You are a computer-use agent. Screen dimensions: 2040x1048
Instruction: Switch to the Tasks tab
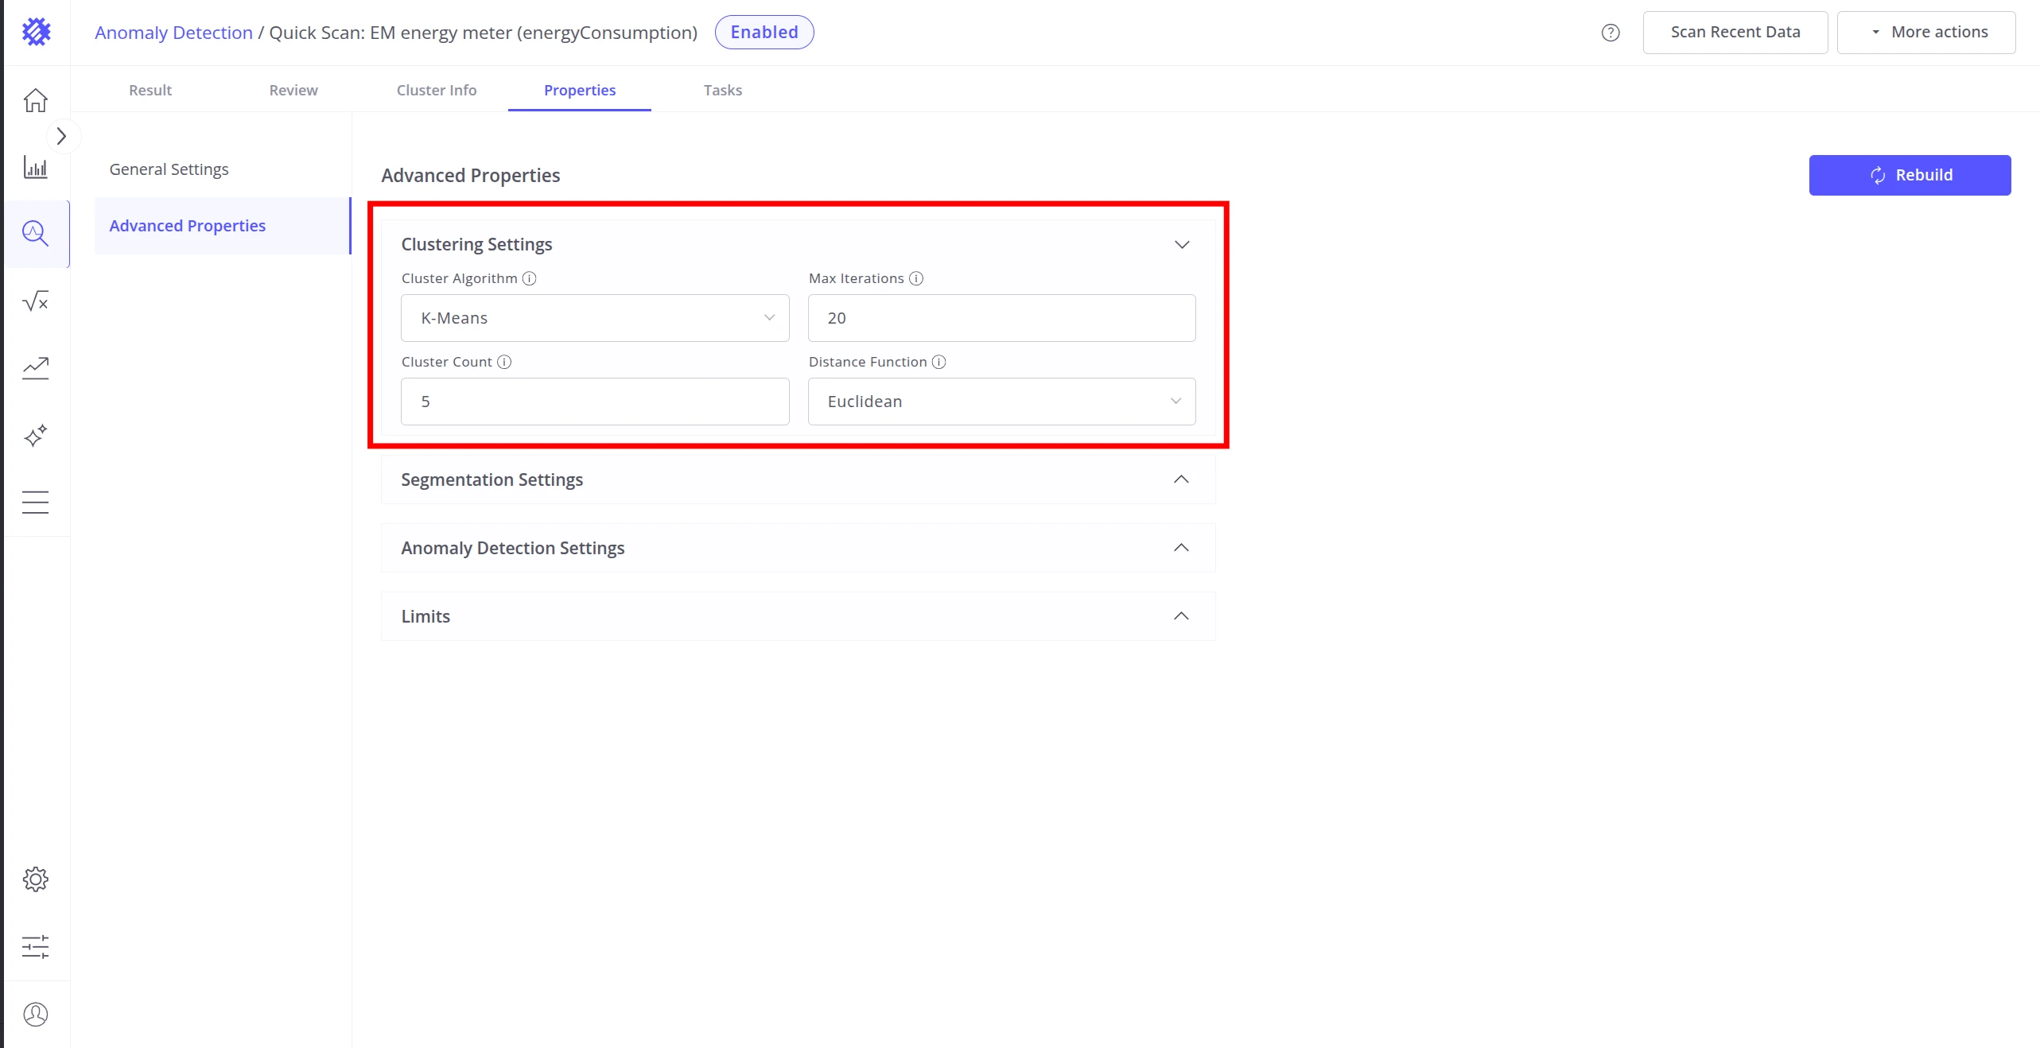pyautogui.click(x=722, y=90)
